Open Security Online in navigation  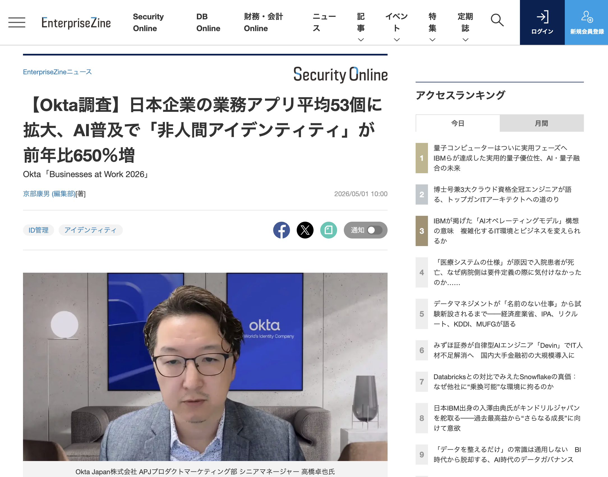click(x=148, y=22)
